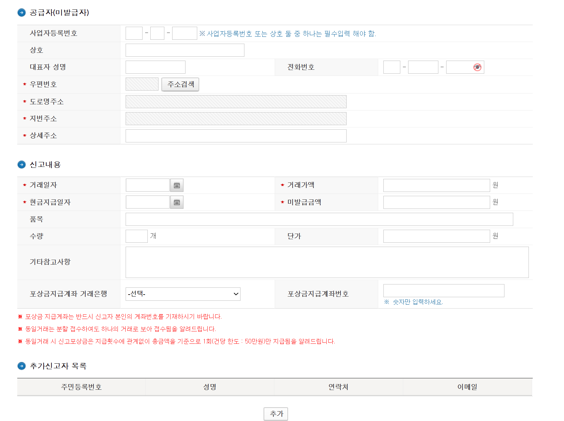Image resolution: width=564 pixels, height=421 pixels.
Task: Click the first 전화번호 box
Action: [392, 67]
